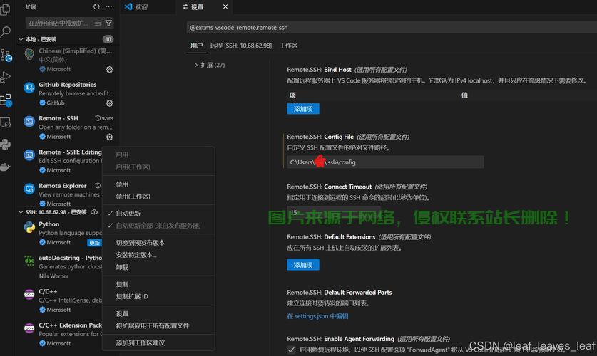This screenshot has width=597, height=356.
Task: Select 远程 [SSH: 10.68.62.98] settings tab
Action: point(241,46)
